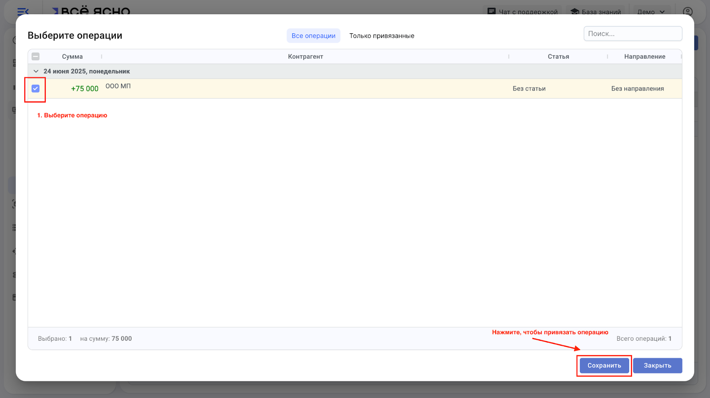Click the knowledge base graduation cap icon
This screenshot has width=710, height=398.
coord(575,12)
